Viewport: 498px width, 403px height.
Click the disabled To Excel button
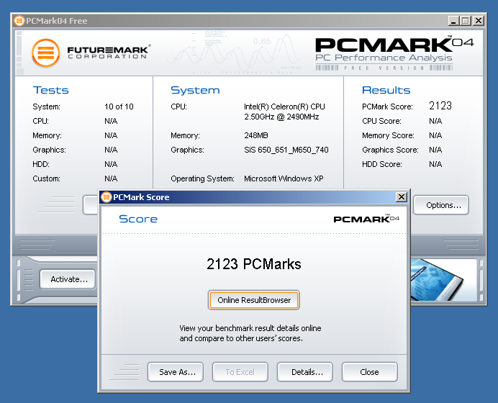point(240,372)
